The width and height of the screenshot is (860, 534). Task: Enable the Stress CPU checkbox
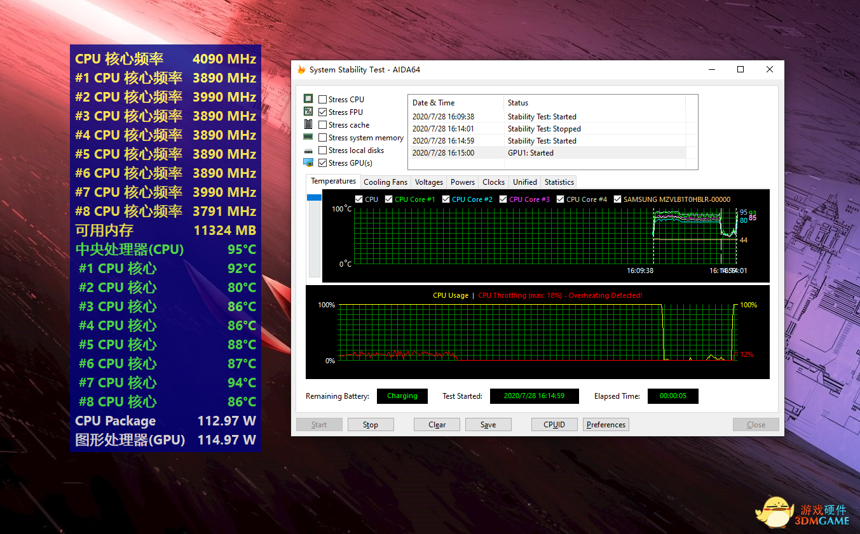point(323,100)
